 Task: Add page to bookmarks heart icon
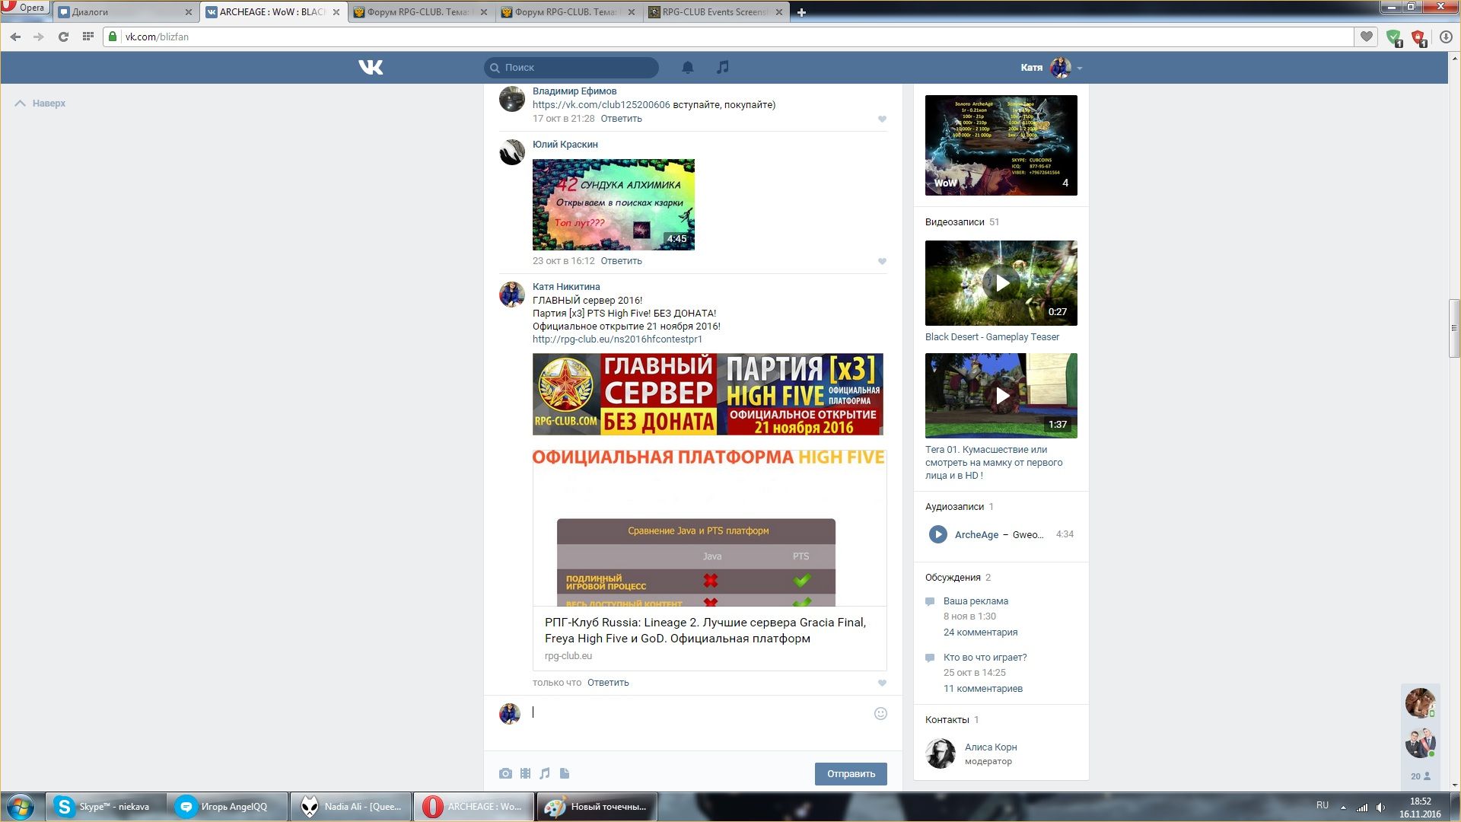1367,37
